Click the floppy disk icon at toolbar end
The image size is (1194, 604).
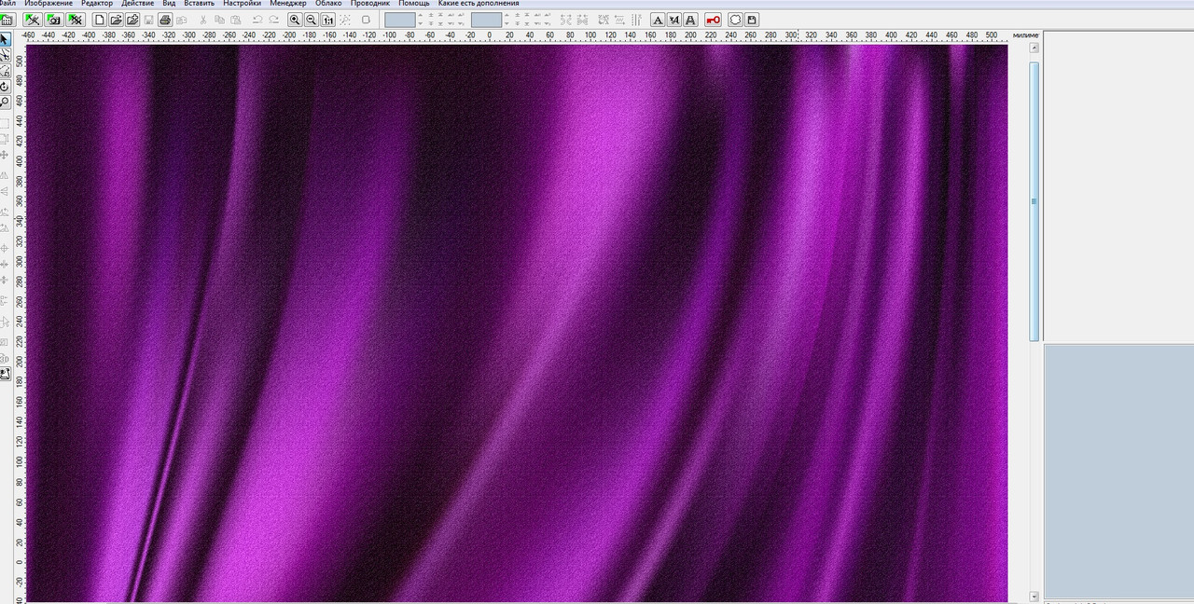(752, 20)
